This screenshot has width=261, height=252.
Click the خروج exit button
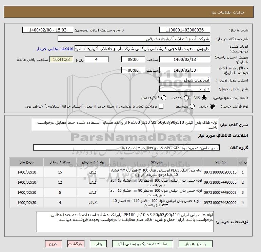(x=54, y=244)
